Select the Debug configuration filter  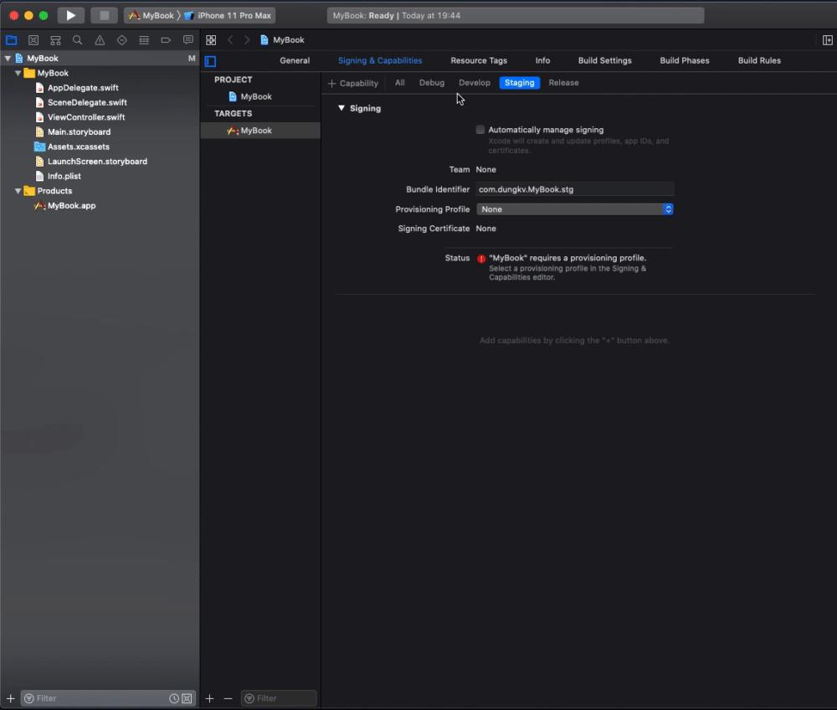431,83
